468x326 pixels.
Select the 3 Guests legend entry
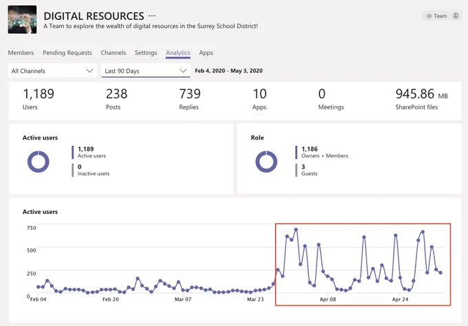click(306, 170)
